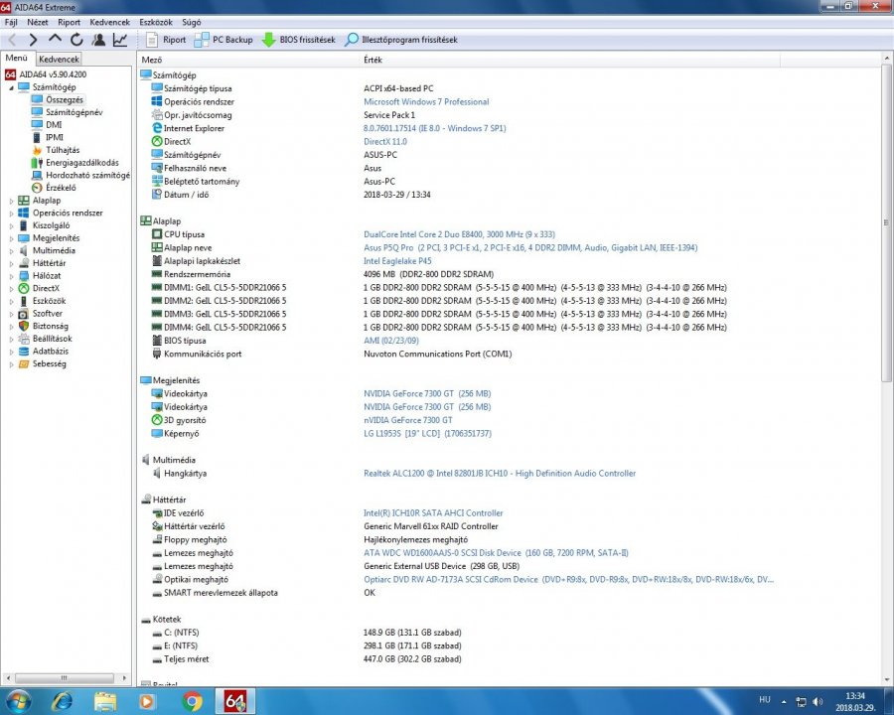Click the Biztonság shield icon
Image resolution: width=894 pixels, height=715 pixels.
pyautogui.click(x=24, y=326)
